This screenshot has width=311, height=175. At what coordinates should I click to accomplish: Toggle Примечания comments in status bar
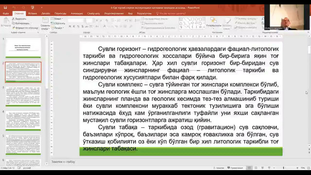pos(235,168)
